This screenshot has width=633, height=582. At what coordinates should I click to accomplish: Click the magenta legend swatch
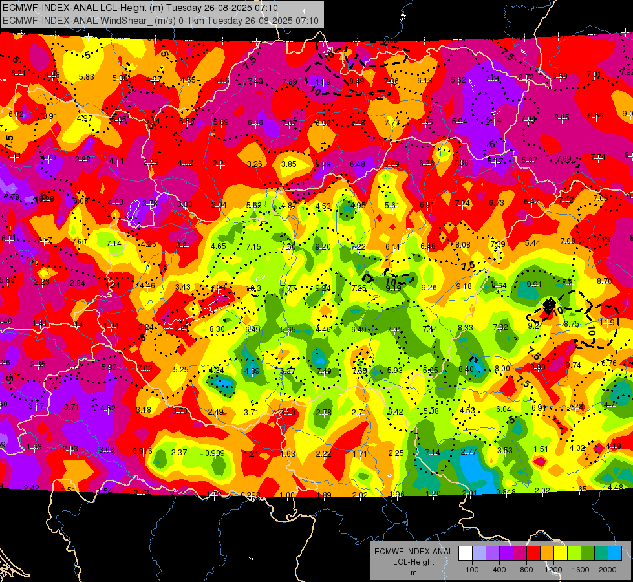(520, 554)
